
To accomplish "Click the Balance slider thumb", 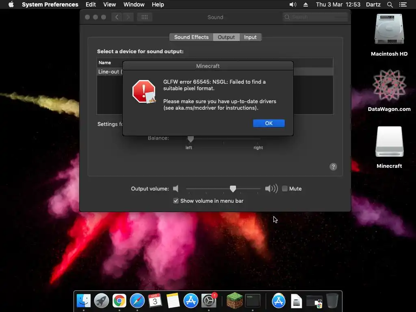I will 191,139.
